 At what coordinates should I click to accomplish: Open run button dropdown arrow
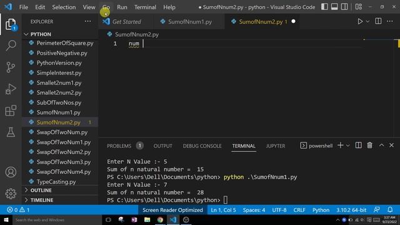click(367, 22)
